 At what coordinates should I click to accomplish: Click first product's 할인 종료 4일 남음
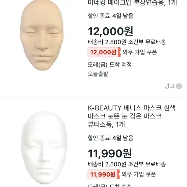110,16
